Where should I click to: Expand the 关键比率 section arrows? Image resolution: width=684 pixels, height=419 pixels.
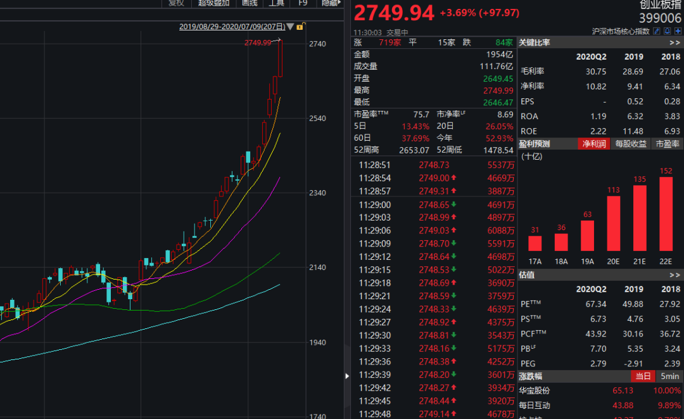674,42
